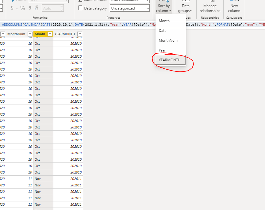
Task: Toggle the thousands separator comma icon
Action: coord(30,8)
